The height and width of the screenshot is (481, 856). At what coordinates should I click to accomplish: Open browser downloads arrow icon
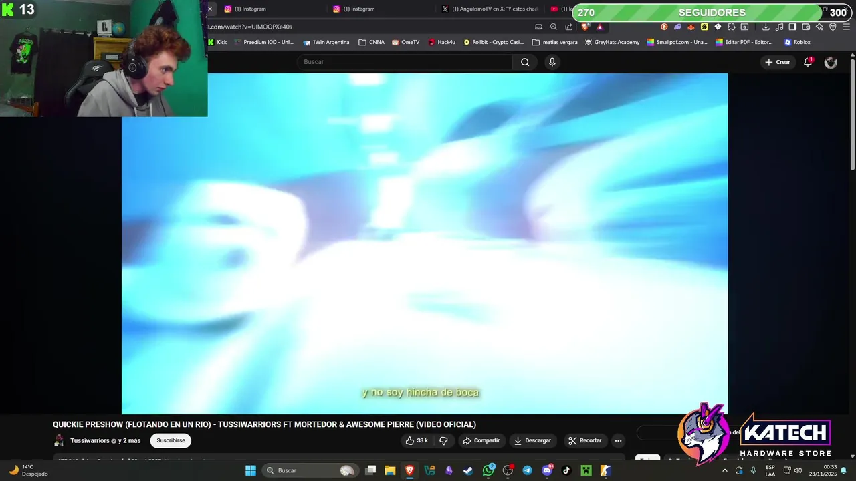[765, 27]
